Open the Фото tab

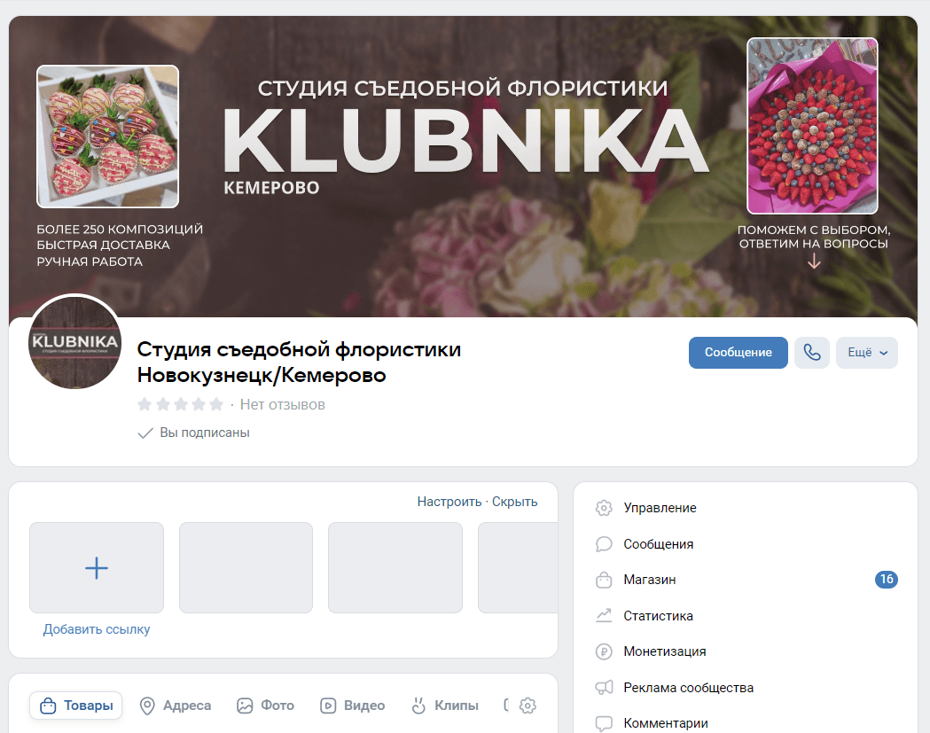(265, 706)
